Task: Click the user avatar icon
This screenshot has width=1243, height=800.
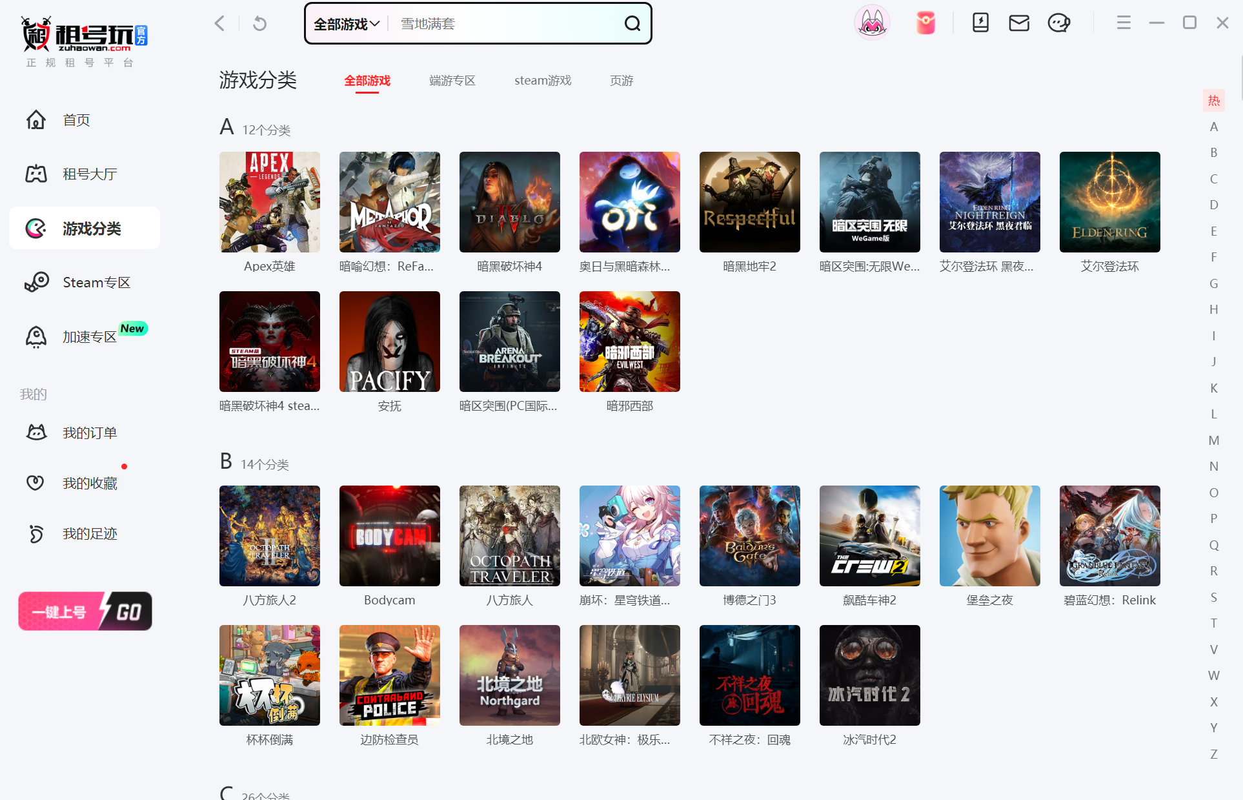Action: click(872, 24)
